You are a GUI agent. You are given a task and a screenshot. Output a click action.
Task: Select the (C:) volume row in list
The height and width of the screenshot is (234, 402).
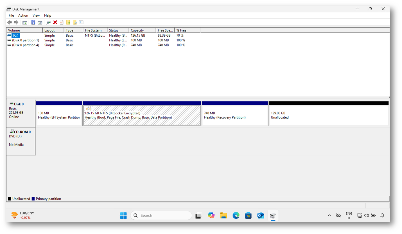(x=16, y=35)
